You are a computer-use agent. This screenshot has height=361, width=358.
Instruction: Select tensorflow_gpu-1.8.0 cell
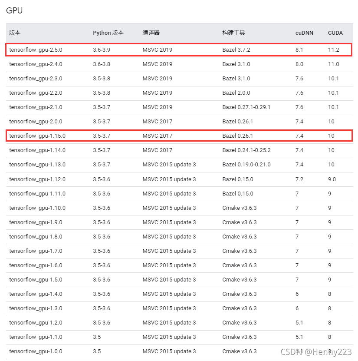click(36, 237)
